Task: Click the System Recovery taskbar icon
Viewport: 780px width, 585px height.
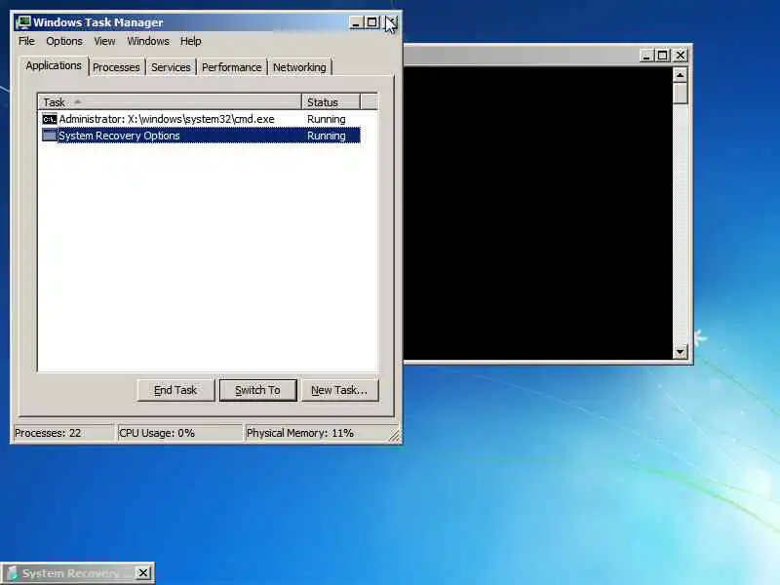Action: [13, 573]
